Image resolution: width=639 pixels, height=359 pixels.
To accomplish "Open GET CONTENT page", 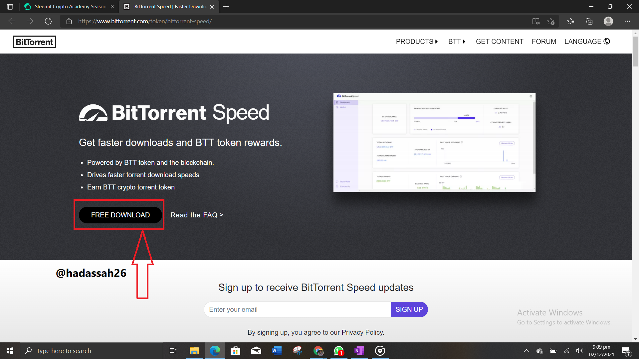I will click(499, 42).
